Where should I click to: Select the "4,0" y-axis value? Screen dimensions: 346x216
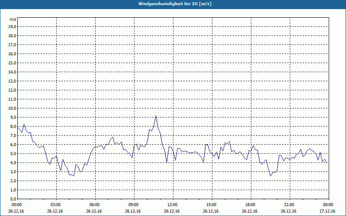coord(13,163)
